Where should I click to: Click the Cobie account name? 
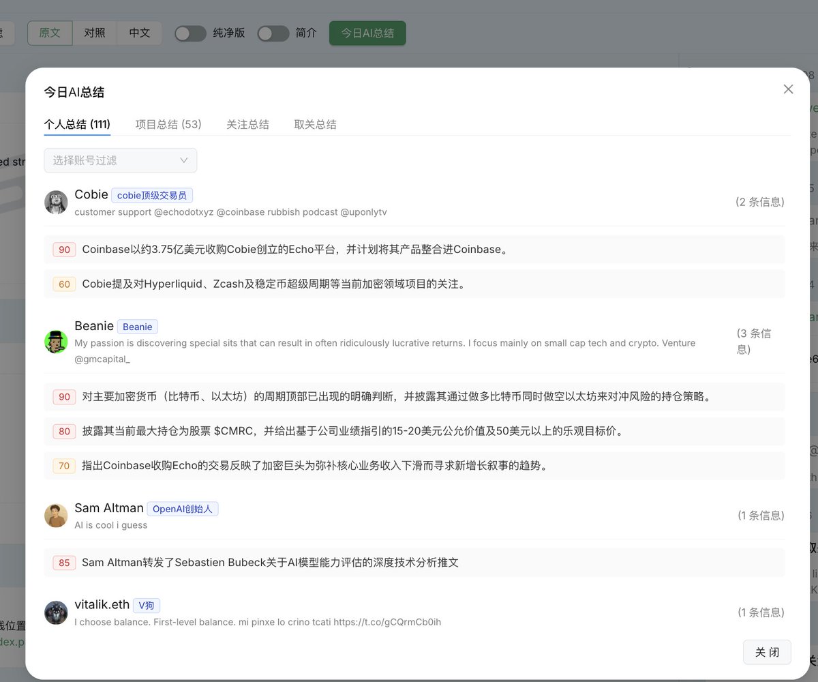click(x=91, y=195)
